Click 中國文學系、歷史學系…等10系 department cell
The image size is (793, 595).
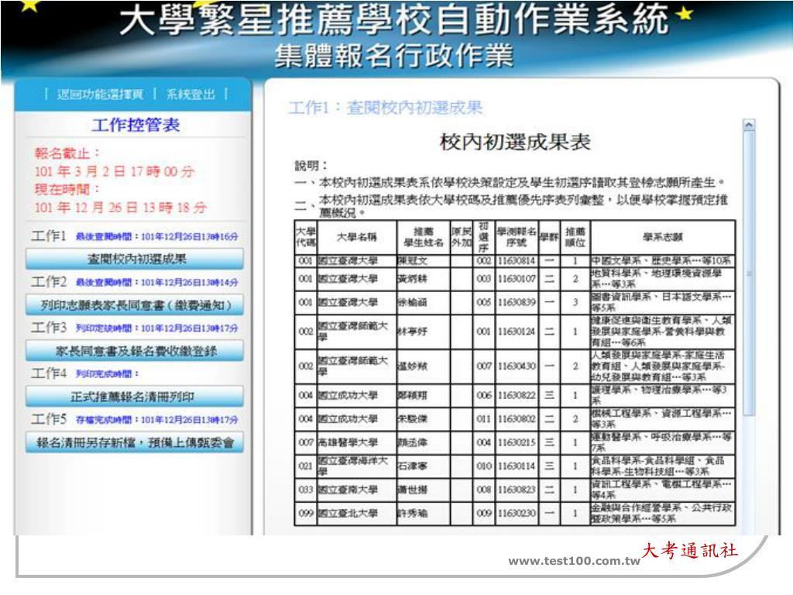(663, 261)
